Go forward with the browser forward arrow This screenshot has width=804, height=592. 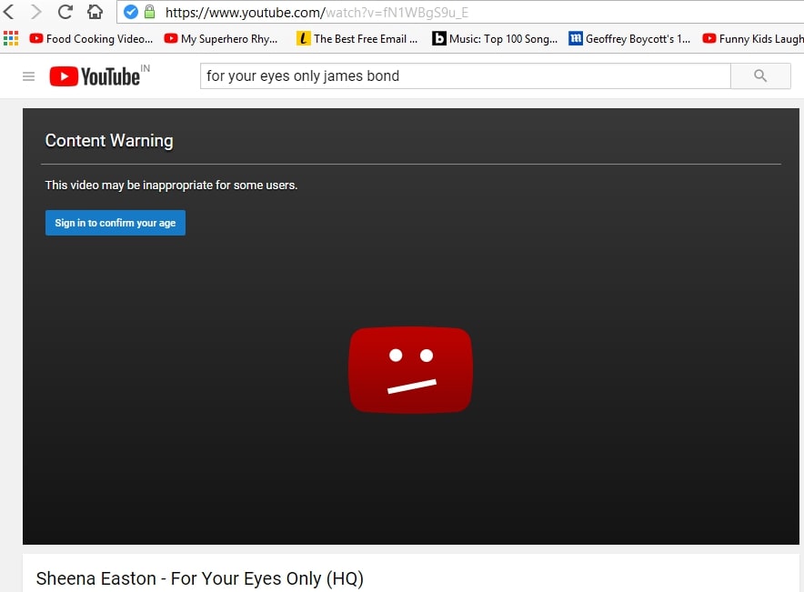(35, 11)
